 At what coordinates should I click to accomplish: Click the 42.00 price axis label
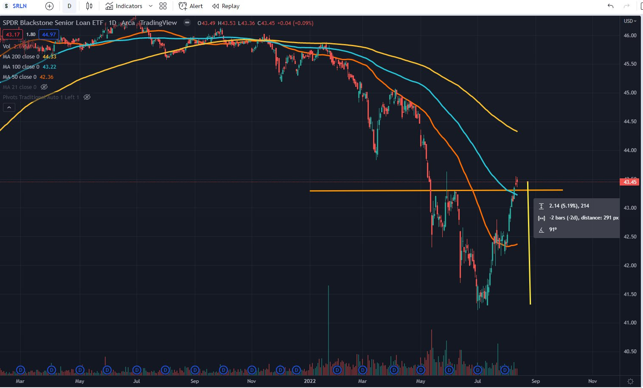[630, 266]
